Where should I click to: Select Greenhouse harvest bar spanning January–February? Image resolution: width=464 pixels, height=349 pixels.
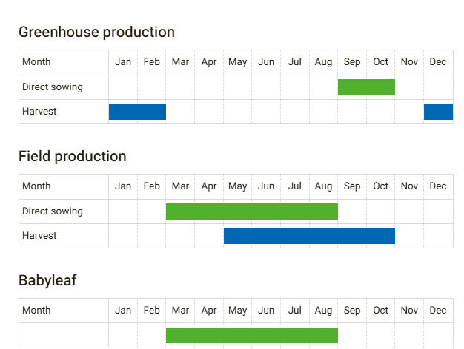[137, 112]
